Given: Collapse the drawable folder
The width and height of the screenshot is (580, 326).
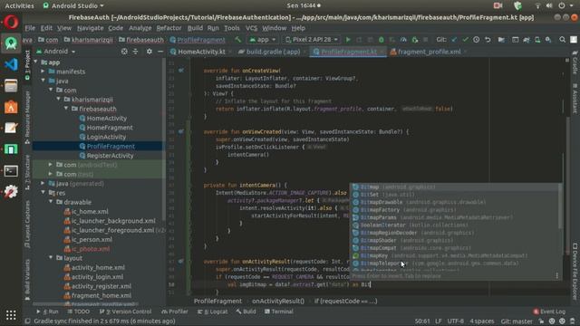Looking at the screenshot, I should 51,202.
